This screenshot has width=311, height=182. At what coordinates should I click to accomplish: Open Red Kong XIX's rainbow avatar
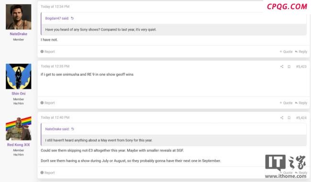pos(19,128)
